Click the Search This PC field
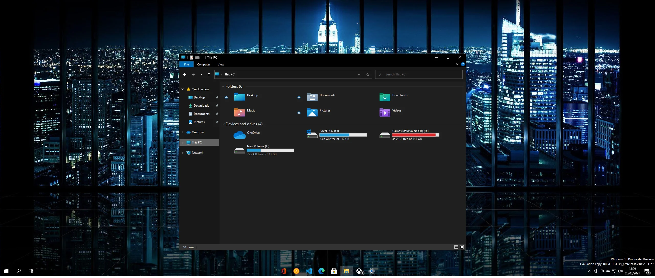Image resolution: width=655 pixels, height=278 pixels. pos(419,74)
